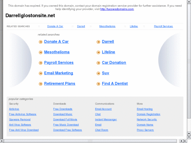
Task: Open the Suv related search link
Action: (105, 73)
